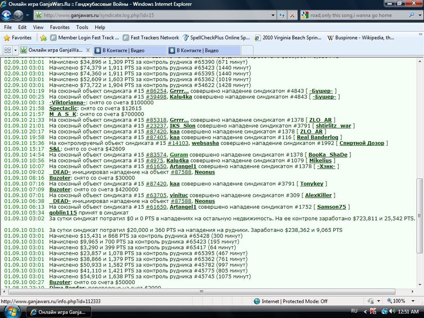This screenshot has height=318, width=424.
Task: Click the horizontal scrollbar thumb
Action: (x=202, y=292)
